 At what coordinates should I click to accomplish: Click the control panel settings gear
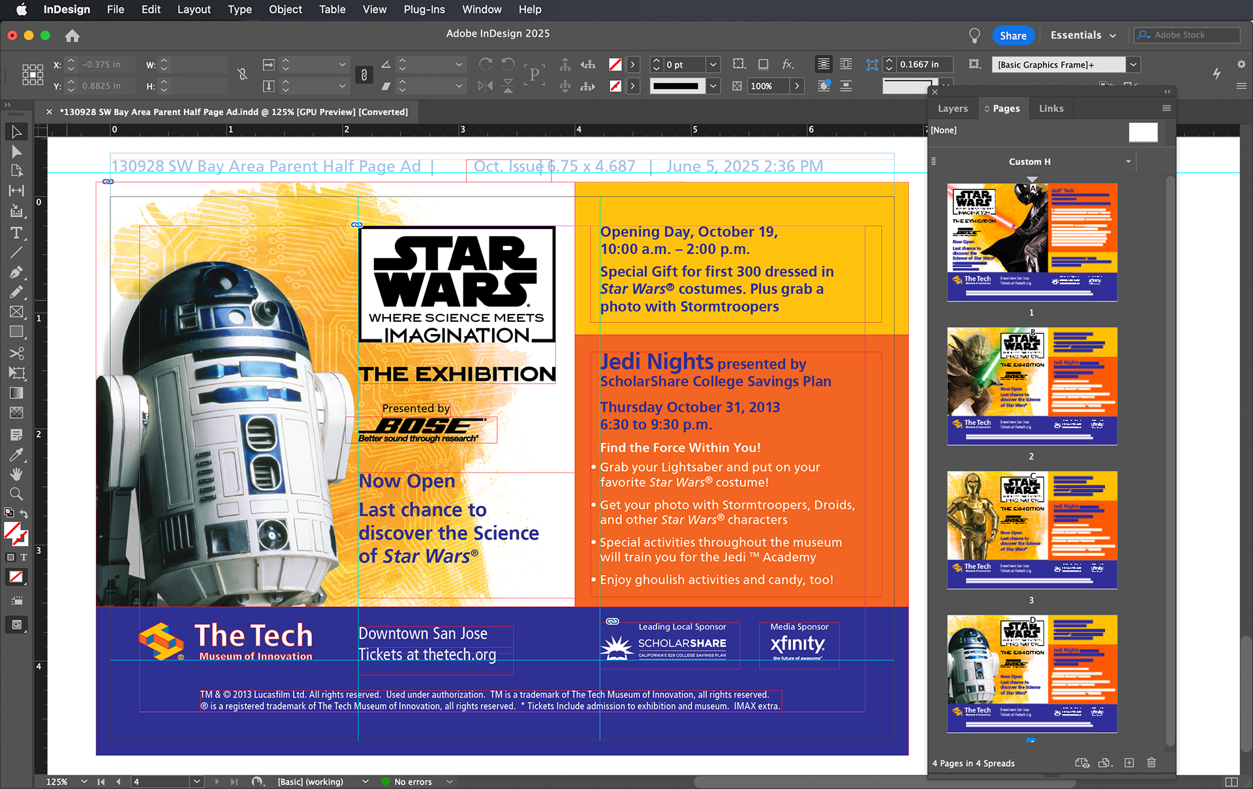coord(1241,64)
